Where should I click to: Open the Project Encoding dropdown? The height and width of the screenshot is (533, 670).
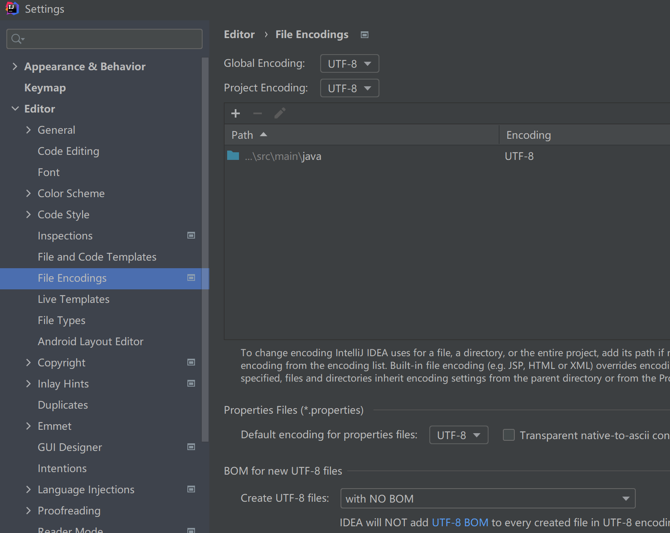pos(349,88)
